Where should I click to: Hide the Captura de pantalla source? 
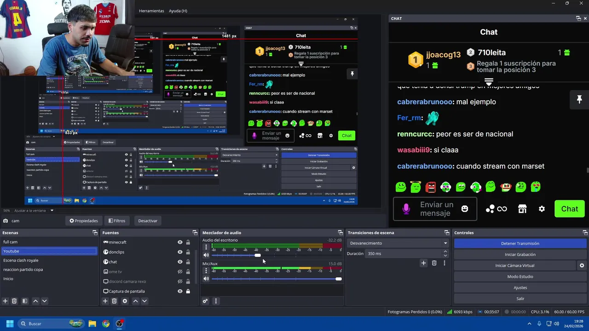180,291
